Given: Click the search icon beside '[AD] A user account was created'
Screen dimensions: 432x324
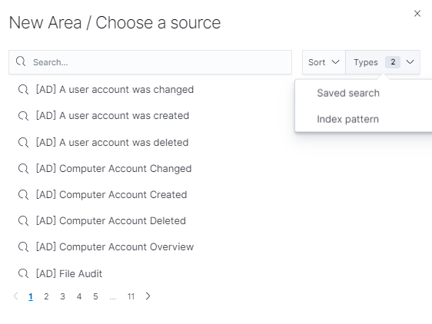Looking at the screenshot, I should 23,116.
